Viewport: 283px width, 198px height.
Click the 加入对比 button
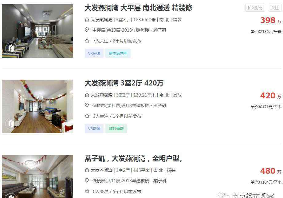click(x=255, y=8)
